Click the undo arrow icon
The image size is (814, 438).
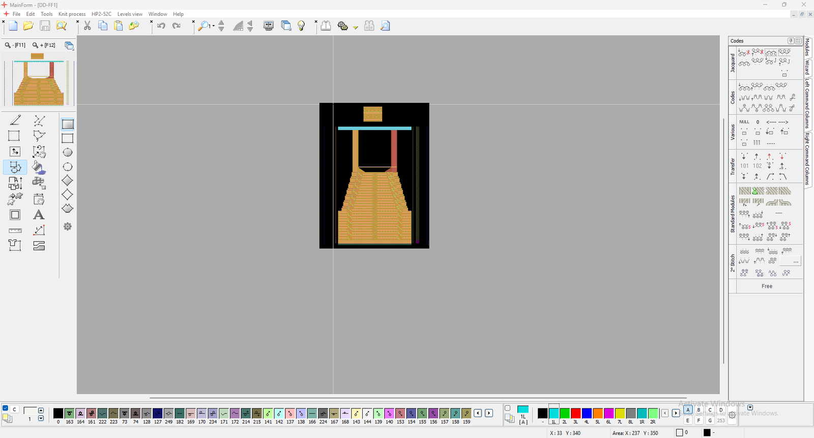(161, 26)
